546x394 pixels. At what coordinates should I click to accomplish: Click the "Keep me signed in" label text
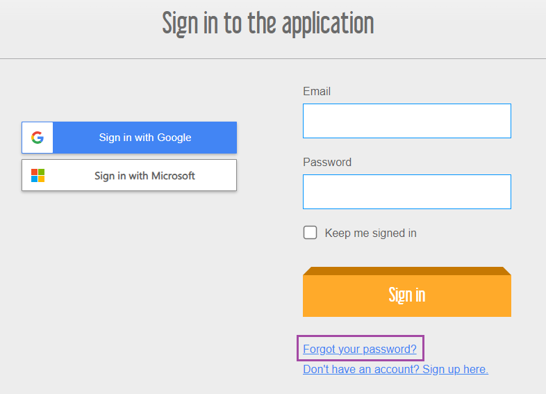(x=370, y=233)
